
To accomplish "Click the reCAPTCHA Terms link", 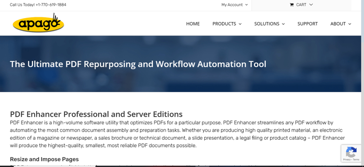I will coord(356,160).
